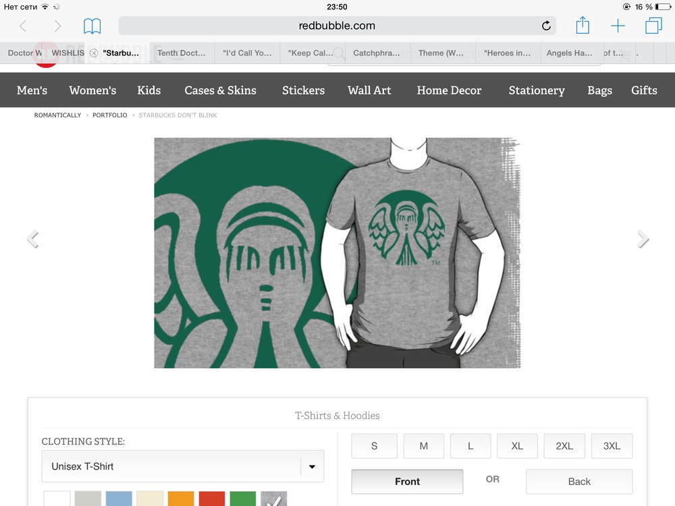This screenshot has height=506, width=675.
Task: Show the next product image
Action: click(643, 240)
